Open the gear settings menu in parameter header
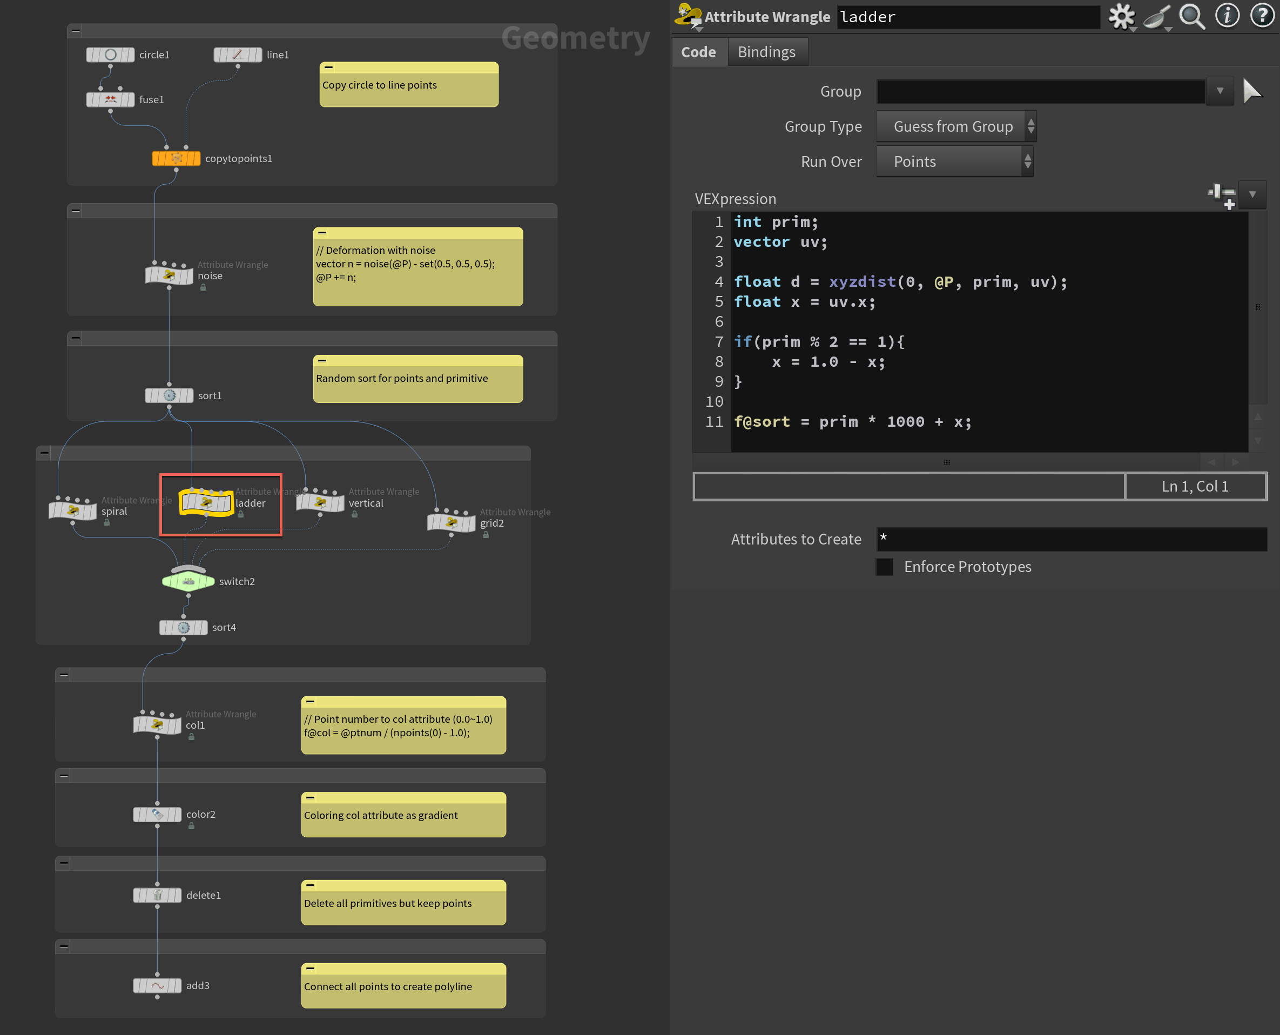This screenshot has width=1280, height=1035. [x=1121, y=16]
